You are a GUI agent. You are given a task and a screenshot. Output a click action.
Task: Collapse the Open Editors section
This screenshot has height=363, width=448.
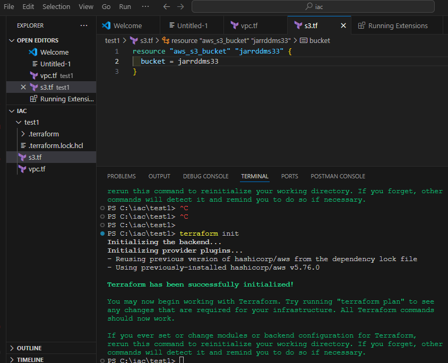pos(37,40)
